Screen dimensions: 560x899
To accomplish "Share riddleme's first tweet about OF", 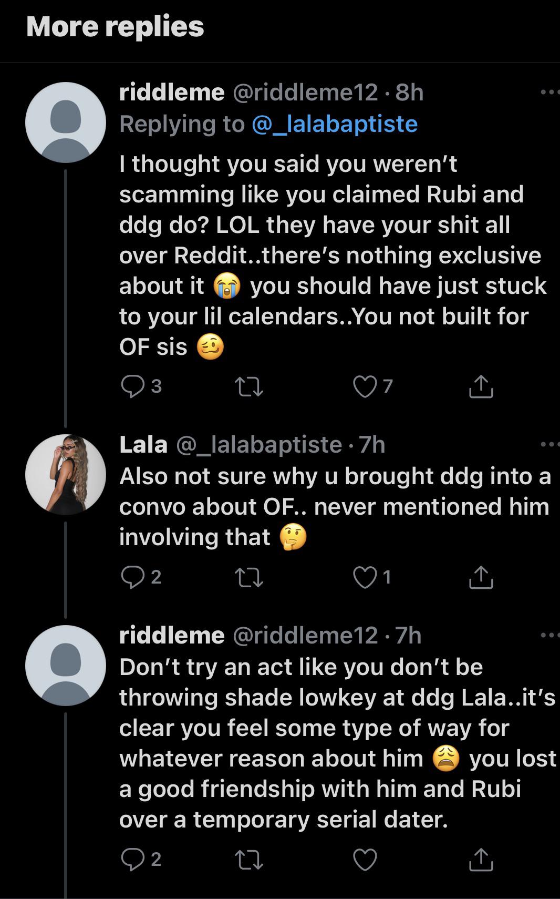I will click(481, 386).
